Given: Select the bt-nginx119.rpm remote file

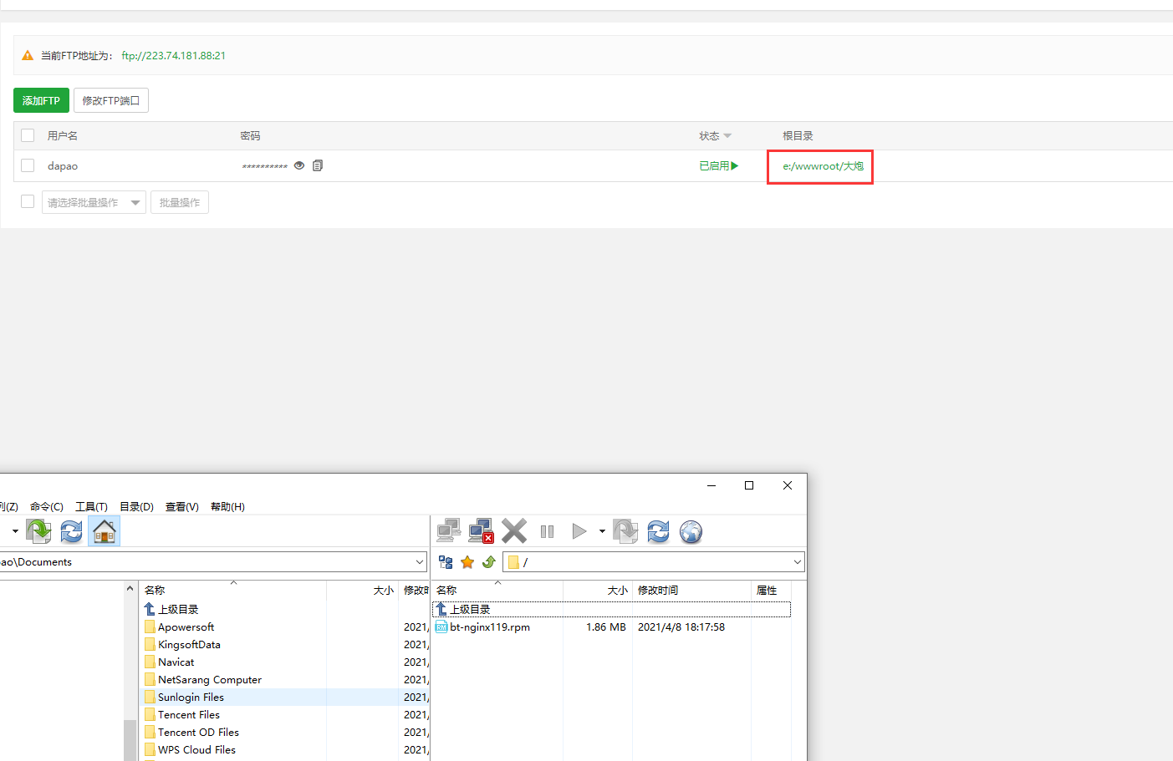Looking at the screenshot, I should (x=489, y=627).
